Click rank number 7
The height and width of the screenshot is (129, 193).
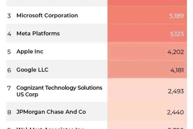(9, 88)
